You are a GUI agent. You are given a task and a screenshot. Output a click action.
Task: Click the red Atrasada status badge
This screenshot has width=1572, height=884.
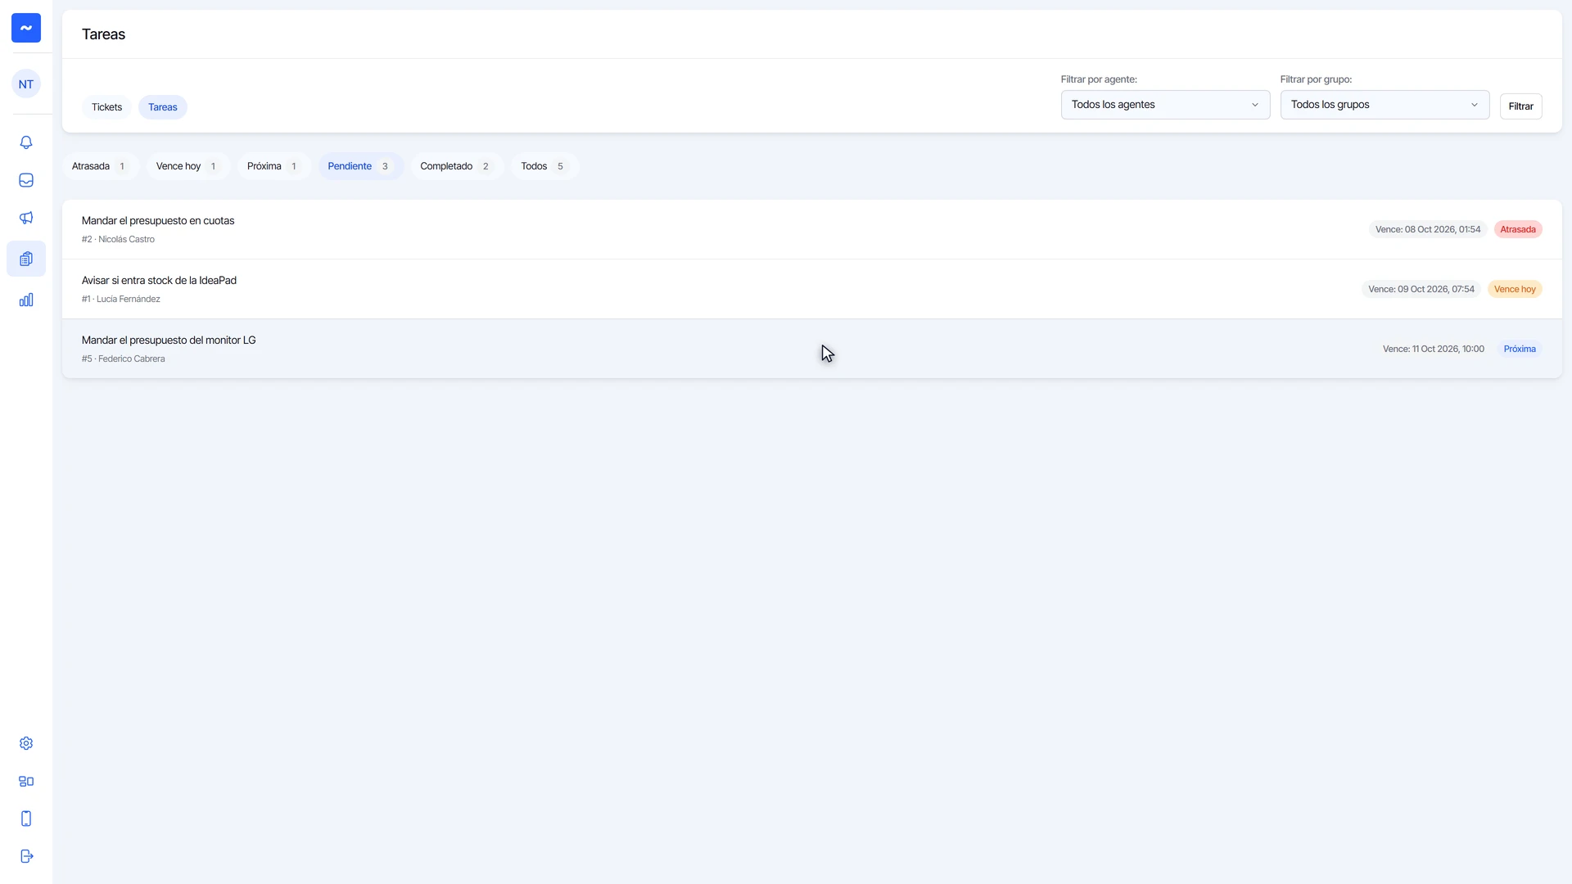click(x=1518, y=229)
